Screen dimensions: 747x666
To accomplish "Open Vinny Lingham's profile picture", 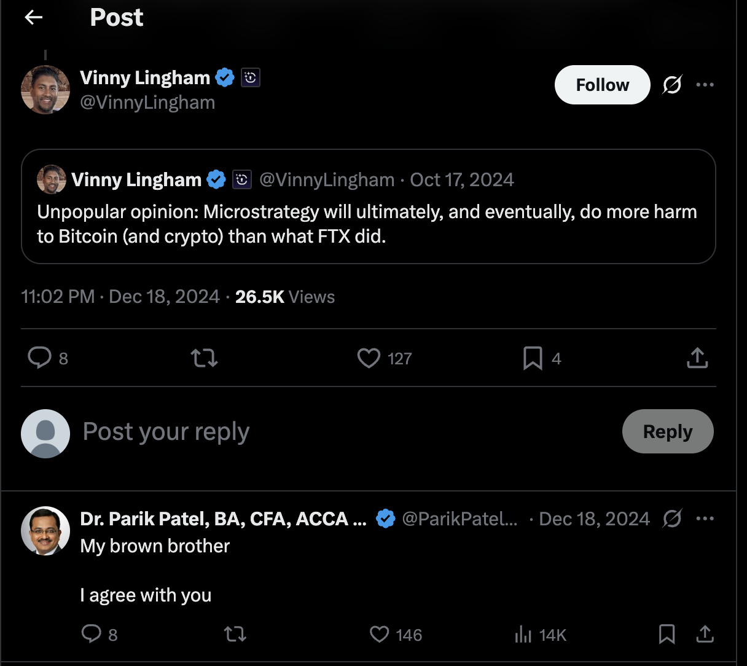I will pyautogui.click(x=45, y=90).
